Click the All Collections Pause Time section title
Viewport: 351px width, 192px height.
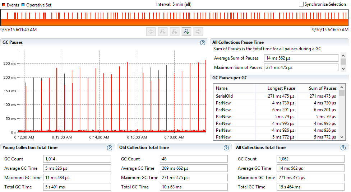pos(238,42)
